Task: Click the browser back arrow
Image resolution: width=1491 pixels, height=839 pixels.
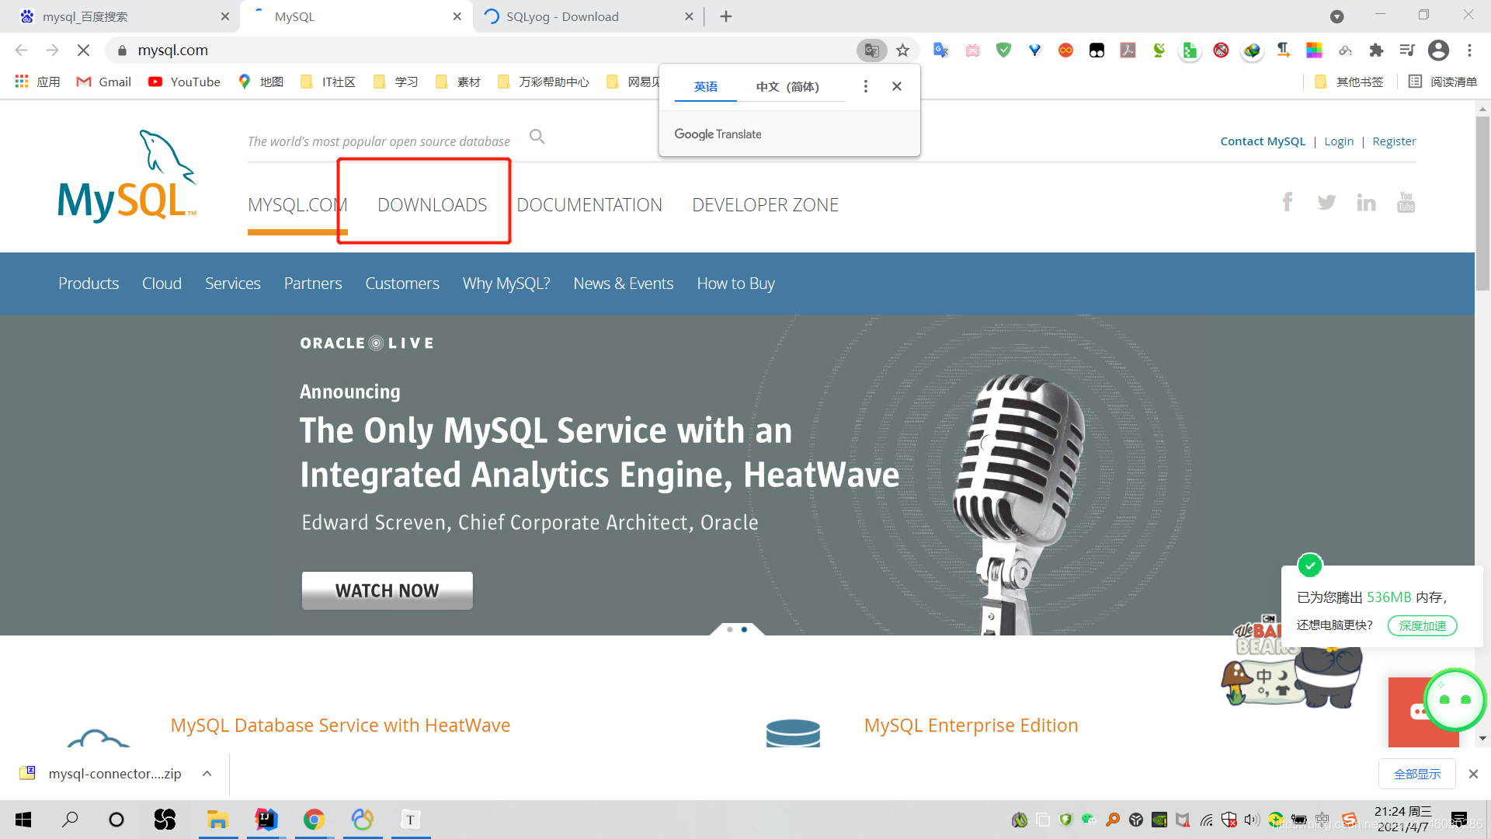Action: 21,50
